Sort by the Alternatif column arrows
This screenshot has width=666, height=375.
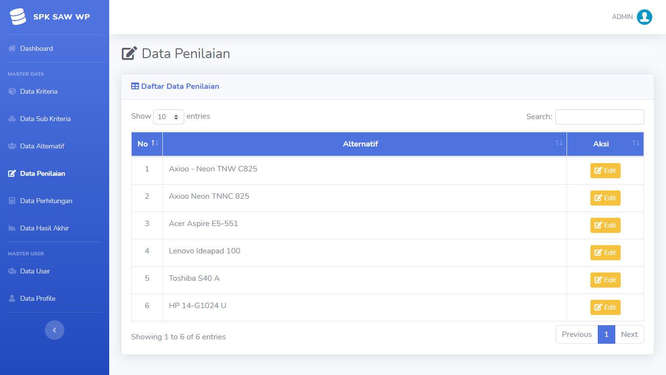coord(559,143)
